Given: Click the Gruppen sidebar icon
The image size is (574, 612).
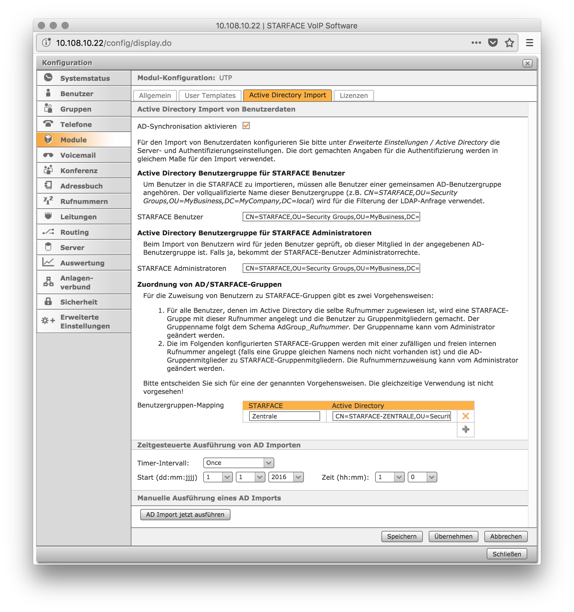Looking at the screenshot, I should point(48,108).
